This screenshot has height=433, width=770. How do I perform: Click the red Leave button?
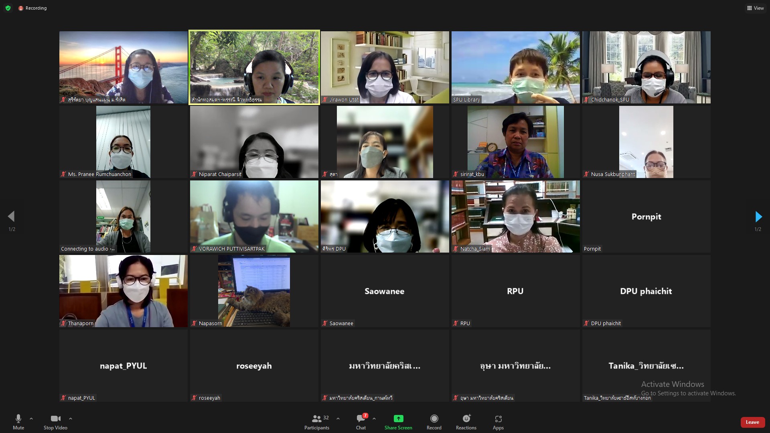coord(752,422)
